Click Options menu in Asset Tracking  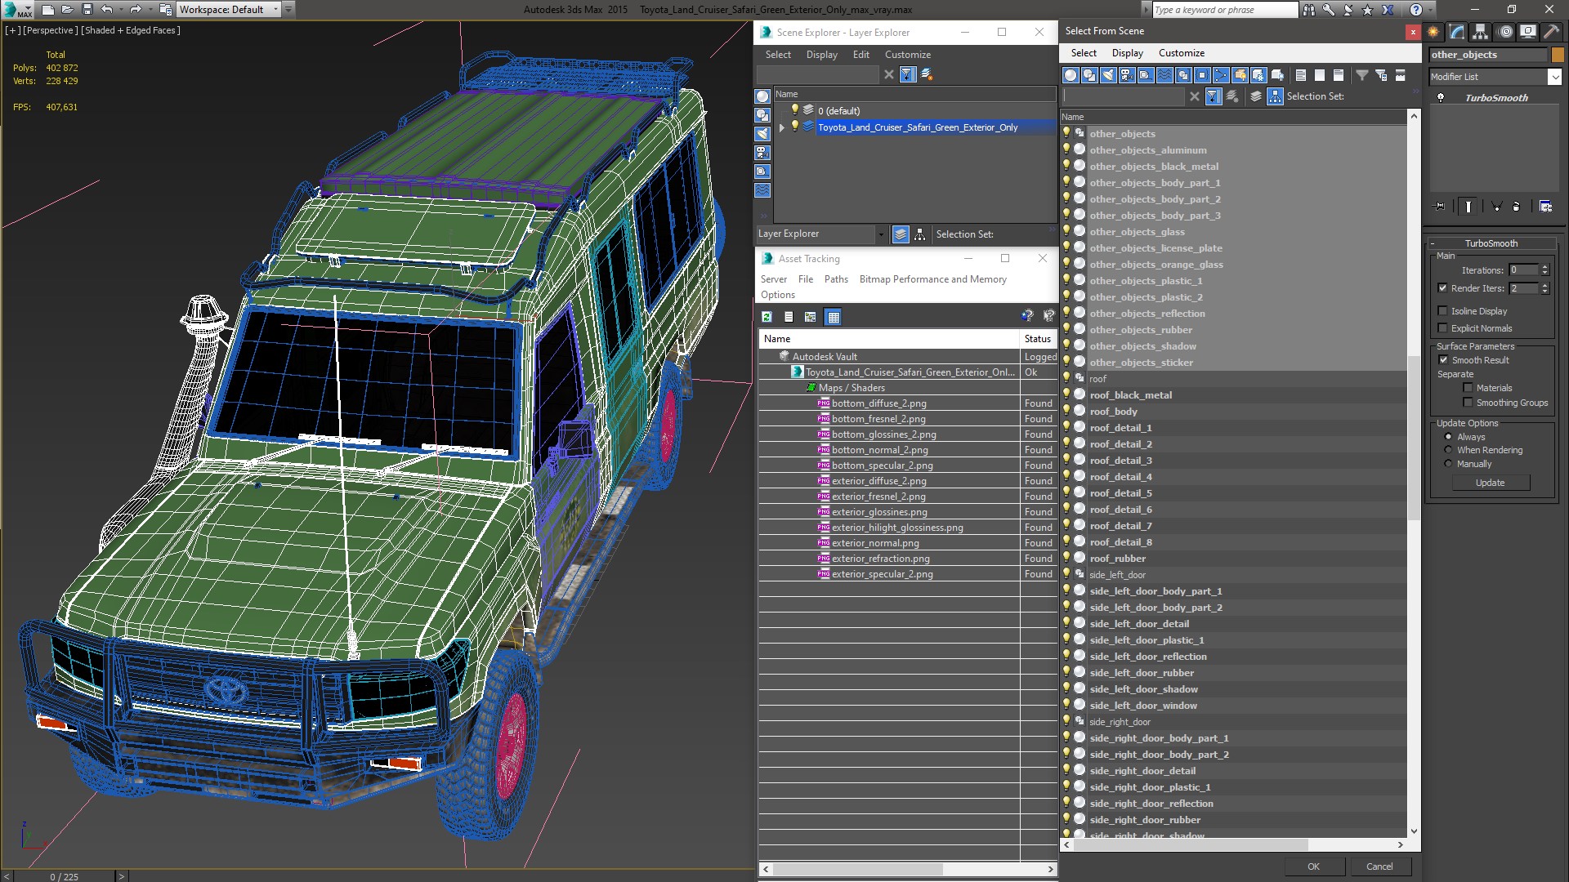(777, 295)
